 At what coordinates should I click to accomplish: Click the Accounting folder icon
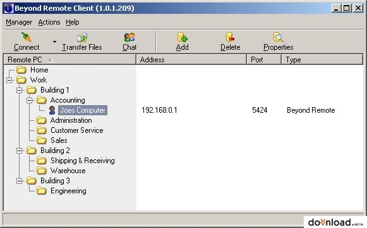click(42, 100)
